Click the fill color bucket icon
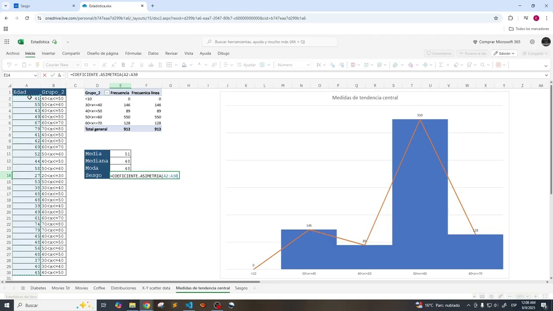The width and height of the screenshot is (553, 311). (184, 65)
